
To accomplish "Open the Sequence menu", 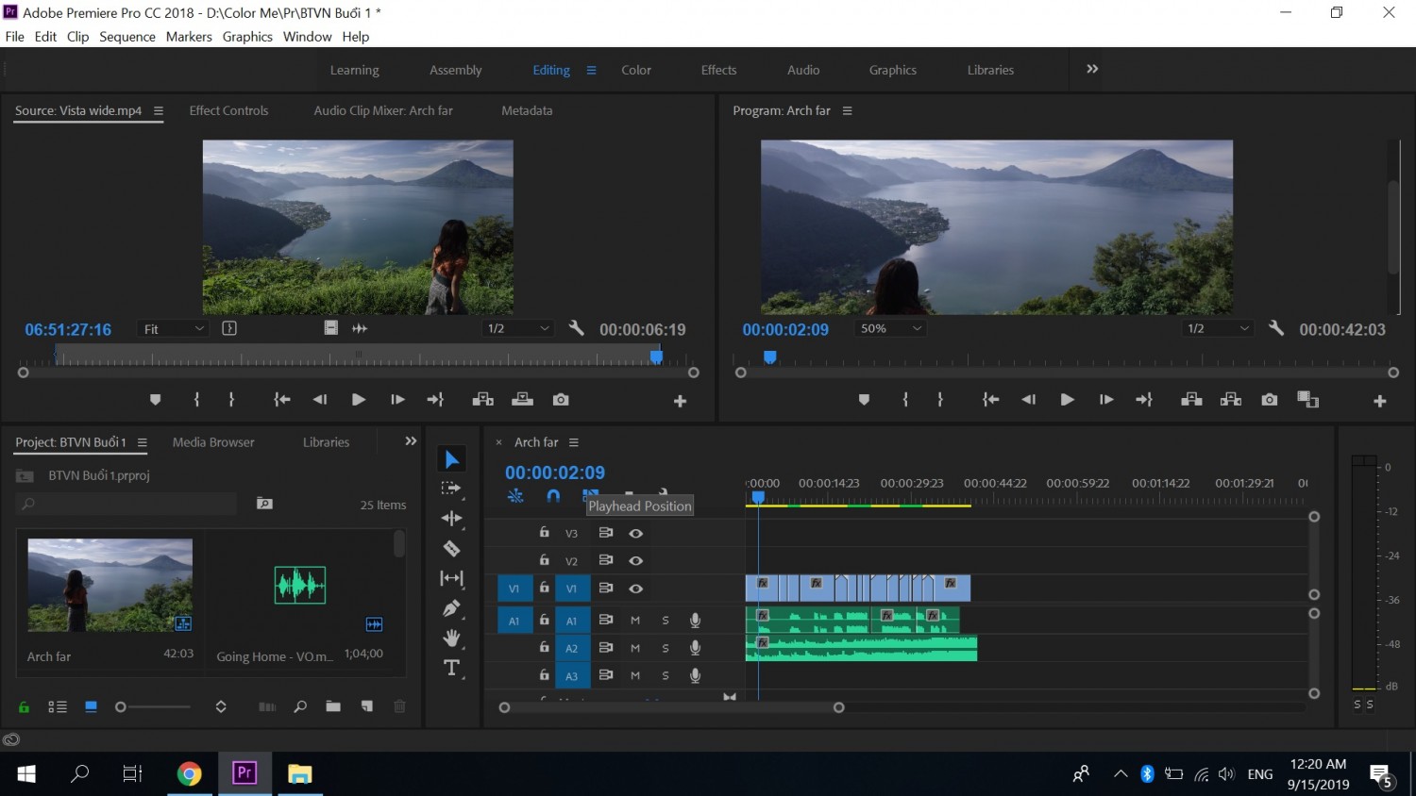I will click(127, 37).
